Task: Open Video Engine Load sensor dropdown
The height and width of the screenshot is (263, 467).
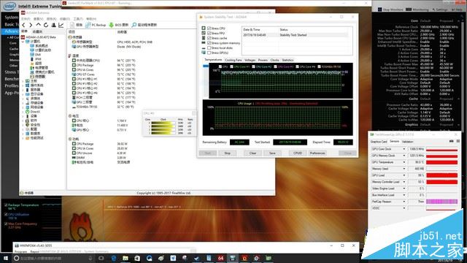Action: (x=404, y=188)
